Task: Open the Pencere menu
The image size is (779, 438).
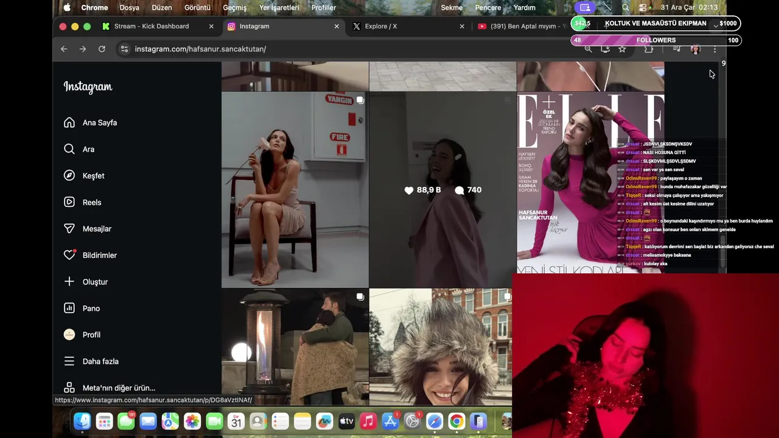Action: pos(488,7)
